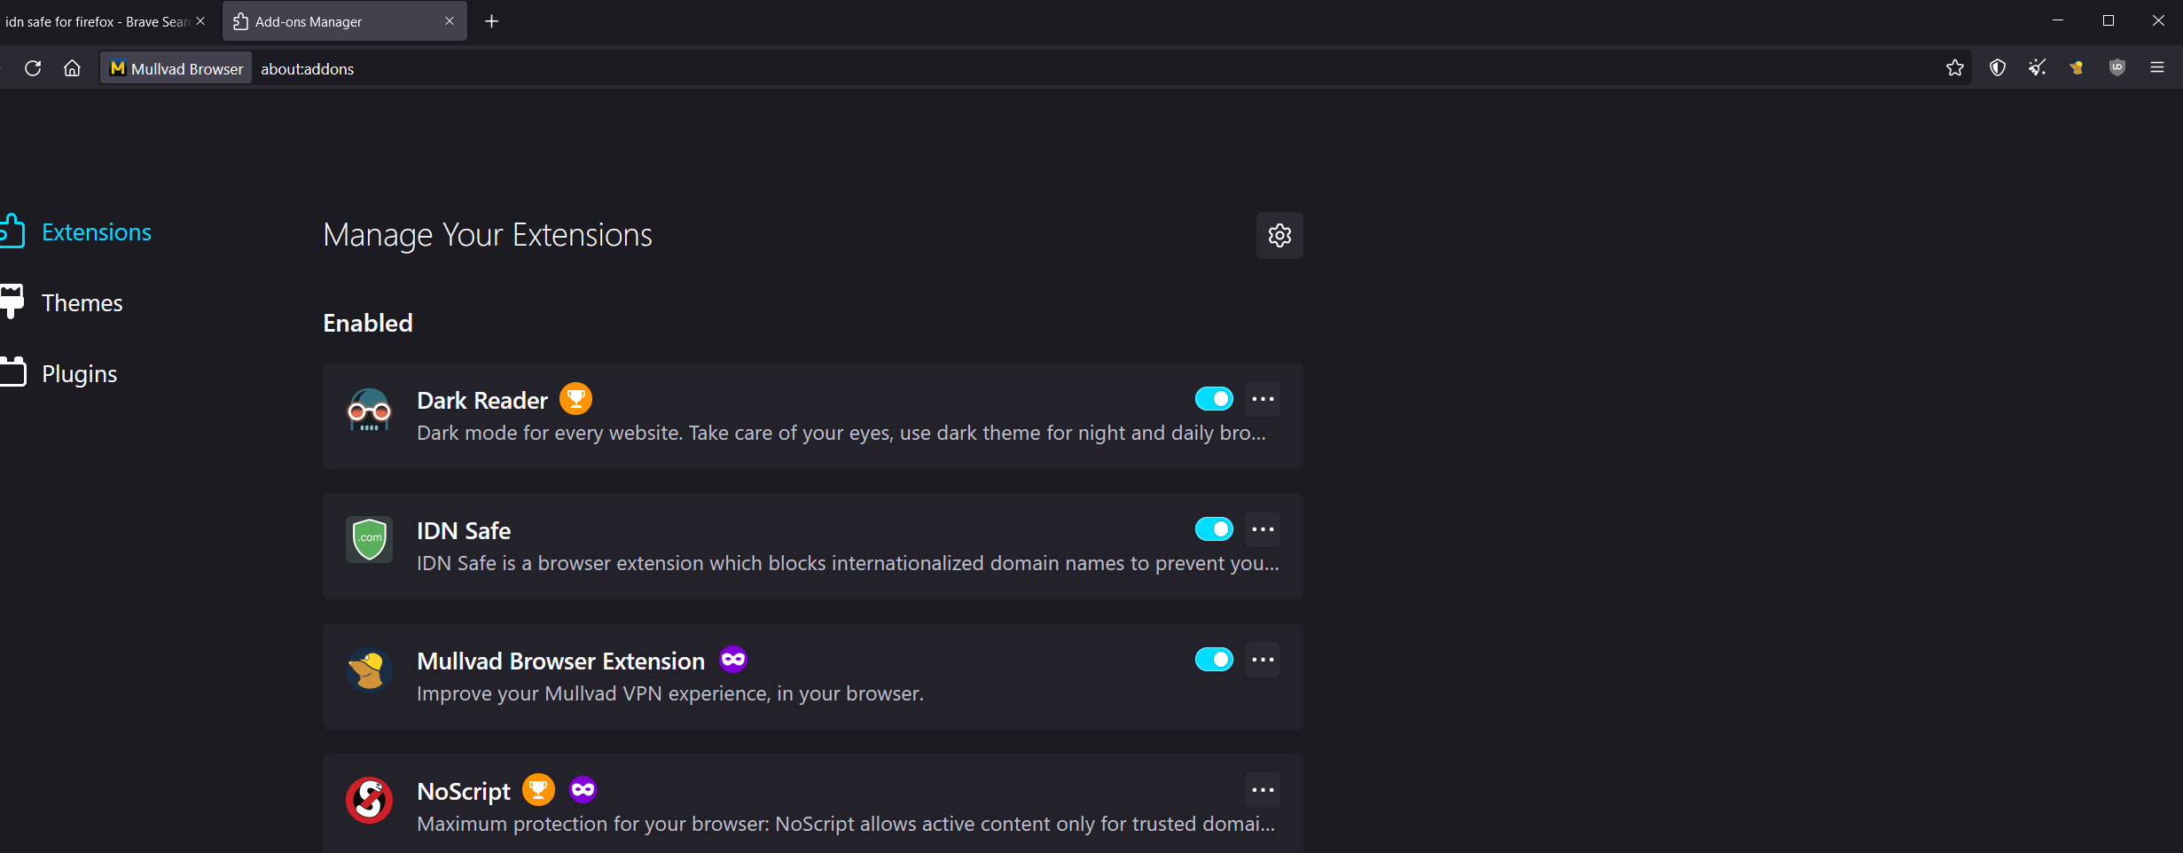Viewport: 2183px width, 853px height.
Task: Open a new tab with the plus button
Action: 492,21
